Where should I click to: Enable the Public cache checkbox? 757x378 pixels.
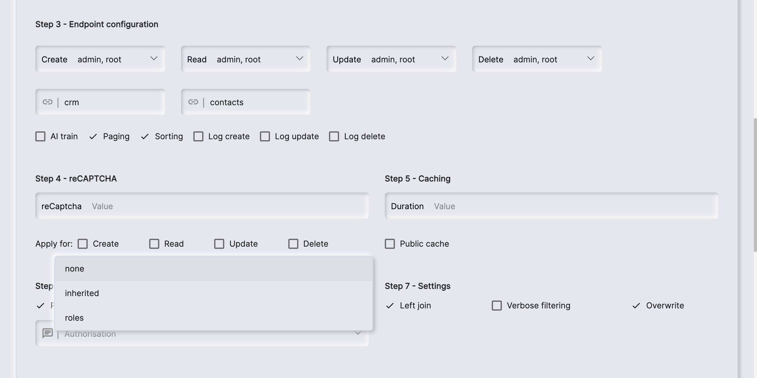tap(390, 244)
